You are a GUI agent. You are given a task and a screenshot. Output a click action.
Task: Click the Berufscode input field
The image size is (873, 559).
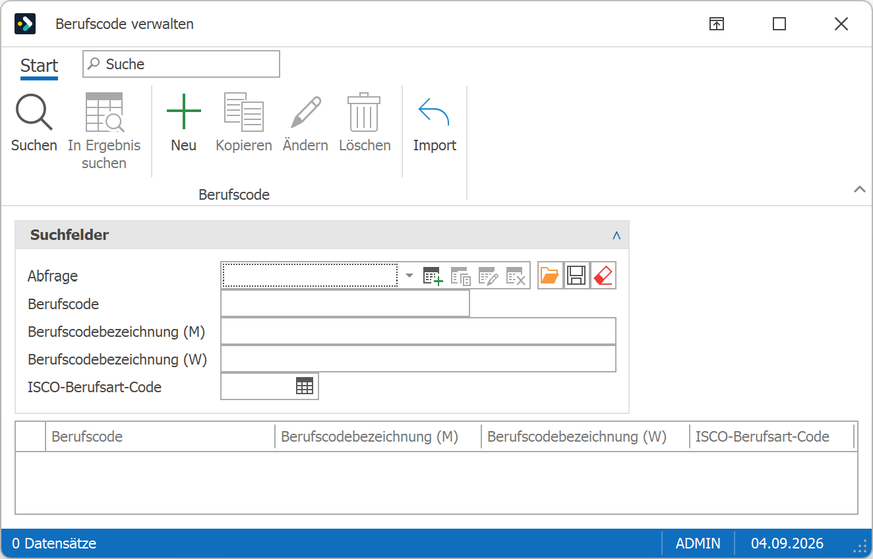click(345, 304)
